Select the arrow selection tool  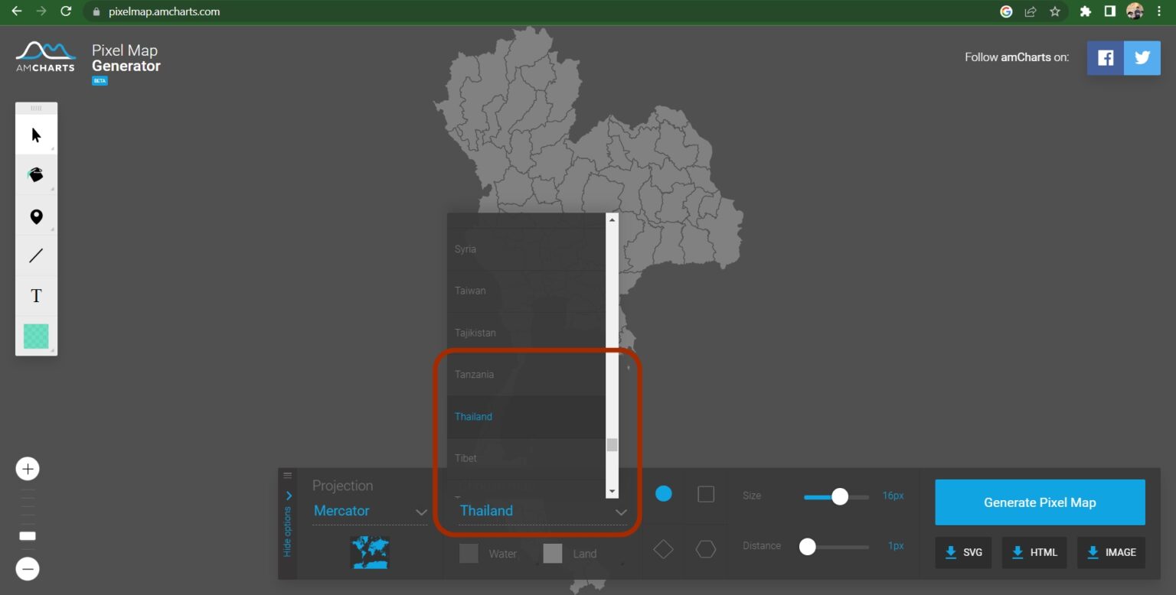35,134
